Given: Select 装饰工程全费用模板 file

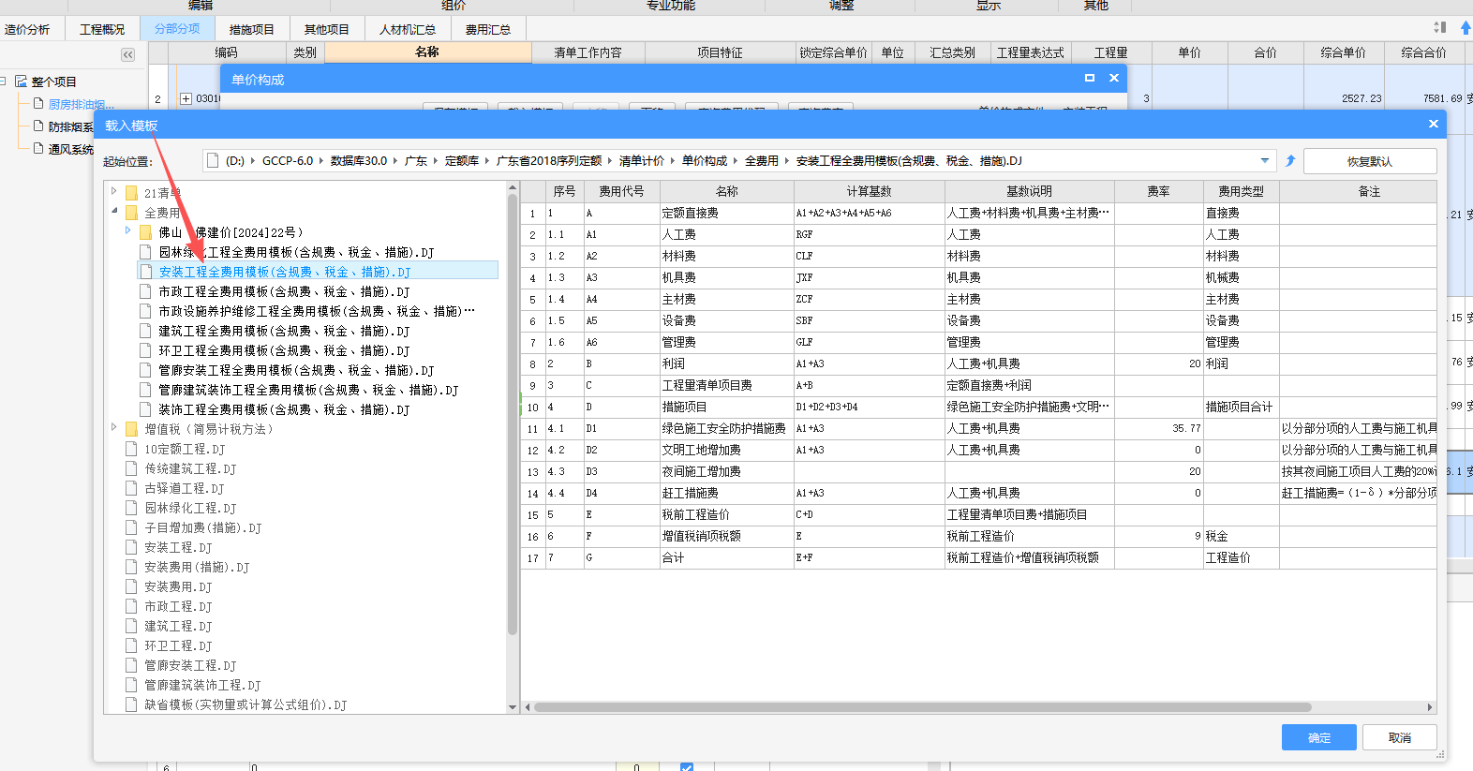Looking at the screenshot, I should click(284, 409).
